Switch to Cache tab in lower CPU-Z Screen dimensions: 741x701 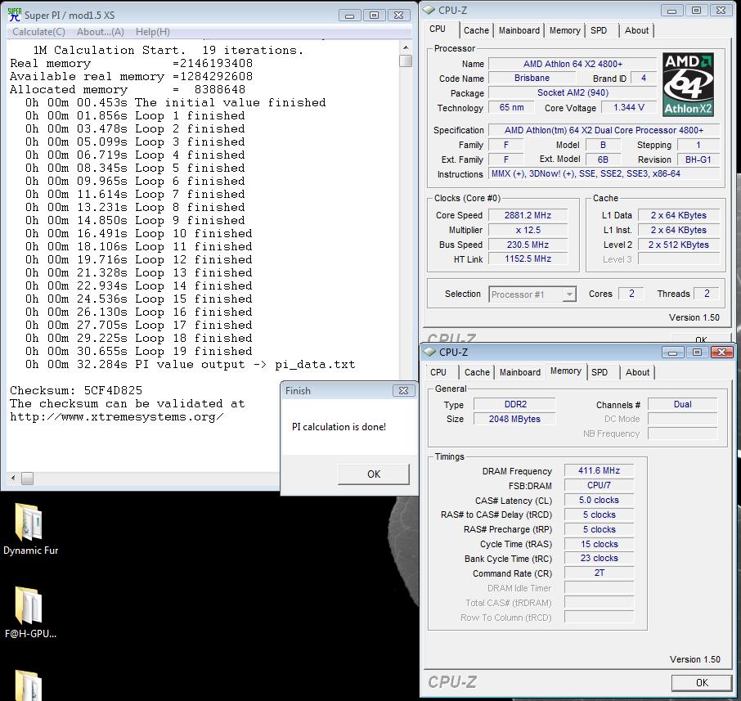click(x=478, y=372)
